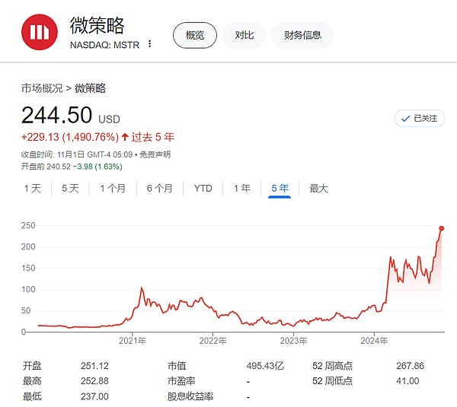Screen dimensions: 457x407
Task: Click the 市值 value 495.43亿
Action: tap(265, 366)
